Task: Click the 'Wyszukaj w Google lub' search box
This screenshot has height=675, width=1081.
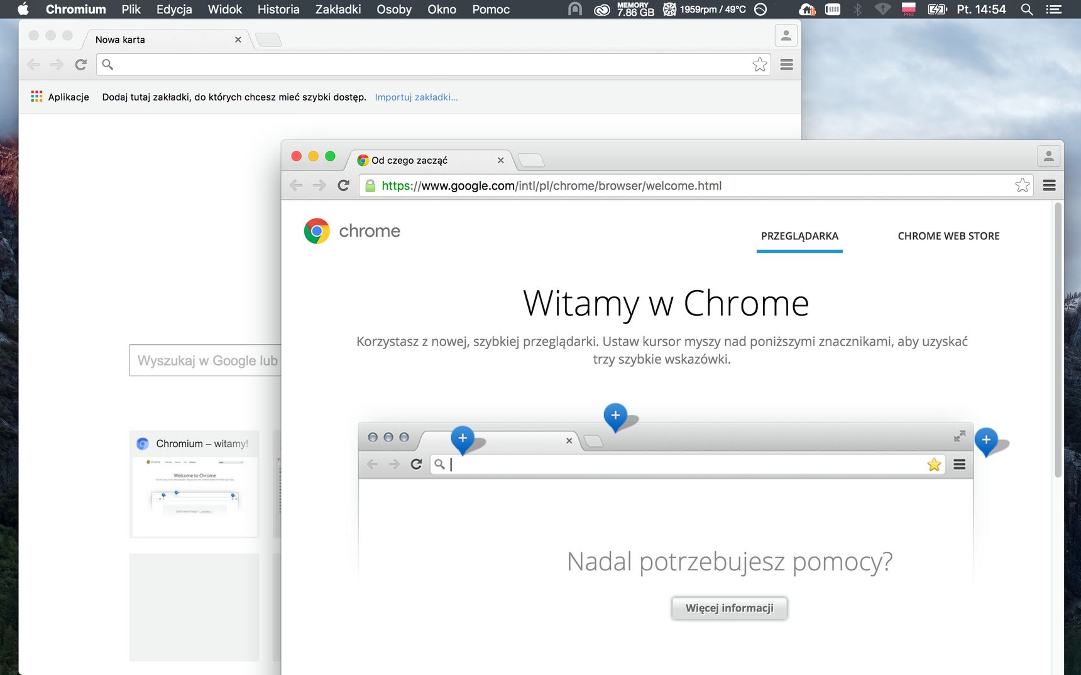Action: pyautogui.click(x=205, y=360)
